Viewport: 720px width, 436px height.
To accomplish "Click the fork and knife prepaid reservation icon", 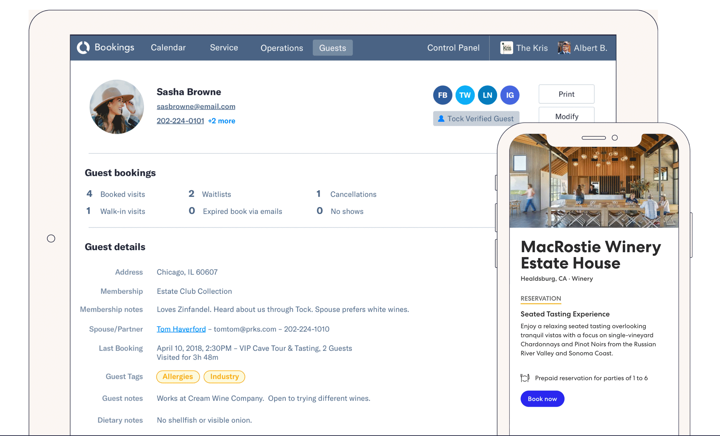I will [x=525, y=378].
